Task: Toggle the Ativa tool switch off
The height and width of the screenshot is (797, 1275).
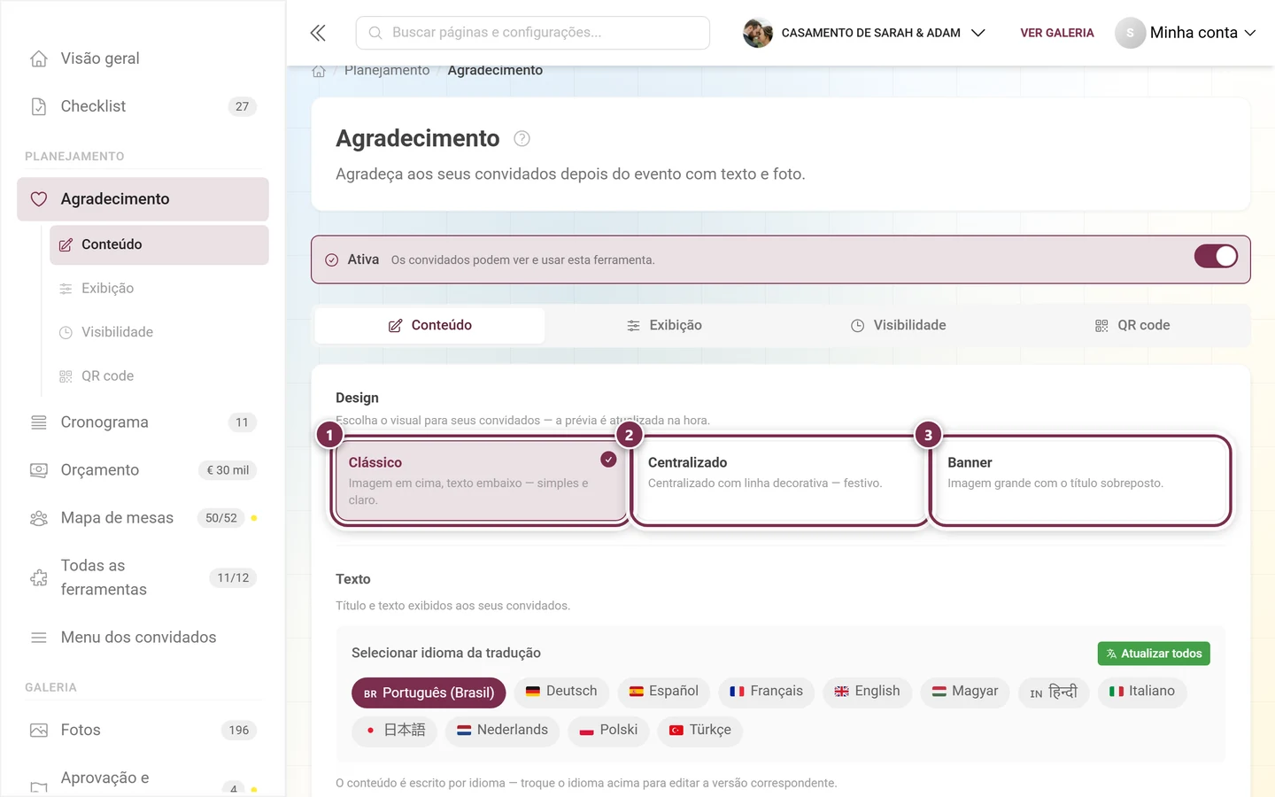Action: [1216, 257]
